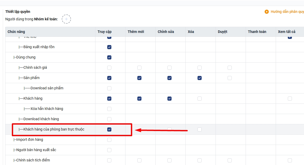Check Truy cập for Xóa hẳn khách hàng
This screenshot has height=165, width=304.
109,109
